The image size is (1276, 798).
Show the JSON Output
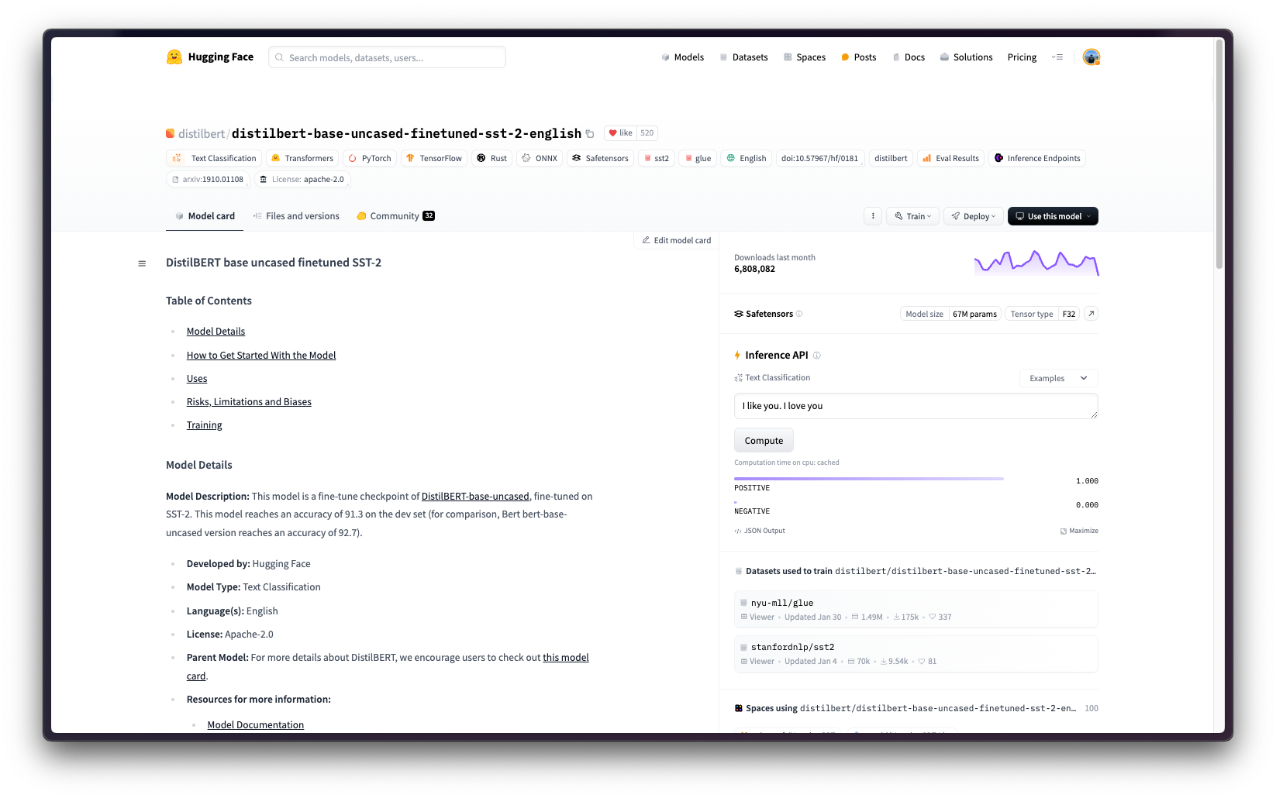[x=760, y=531]
